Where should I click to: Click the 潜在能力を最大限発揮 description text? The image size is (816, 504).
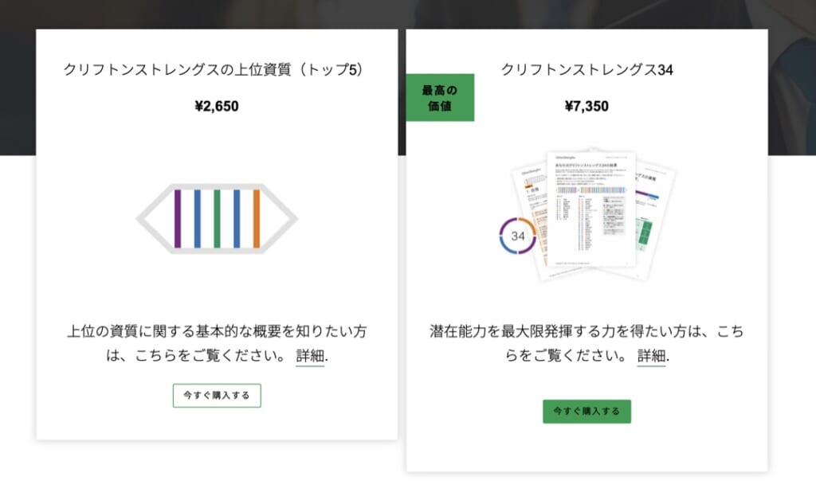coord(587,343)
